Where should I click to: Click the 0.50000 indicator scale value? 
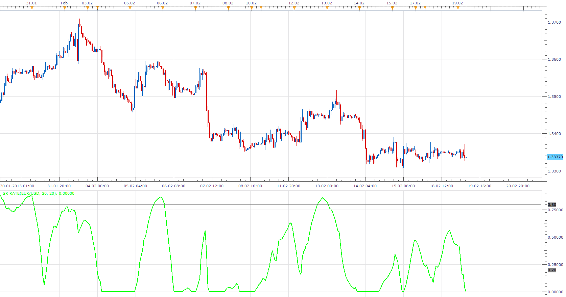[556, 237]
